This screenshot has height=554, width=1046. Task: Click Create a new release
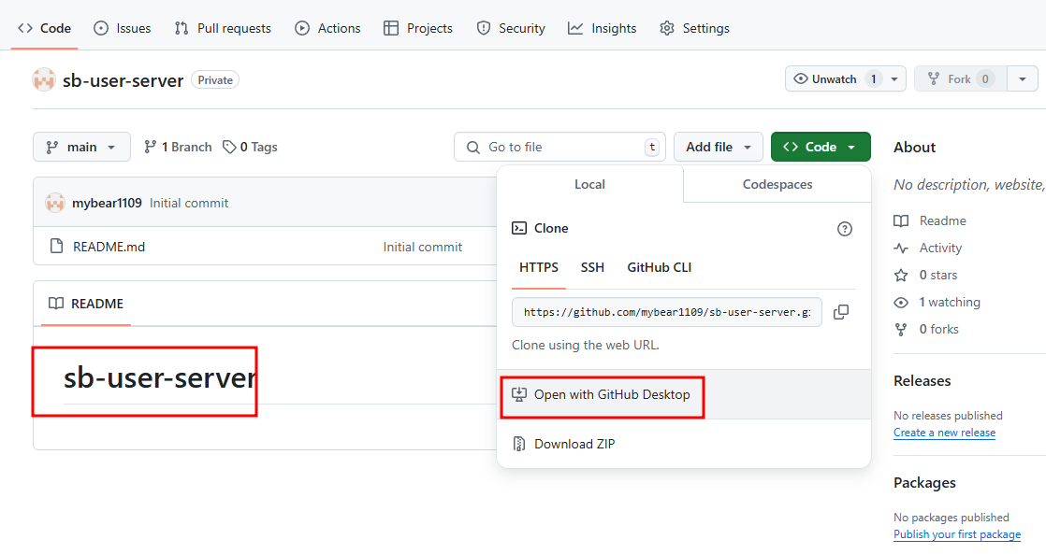point(945,433)
